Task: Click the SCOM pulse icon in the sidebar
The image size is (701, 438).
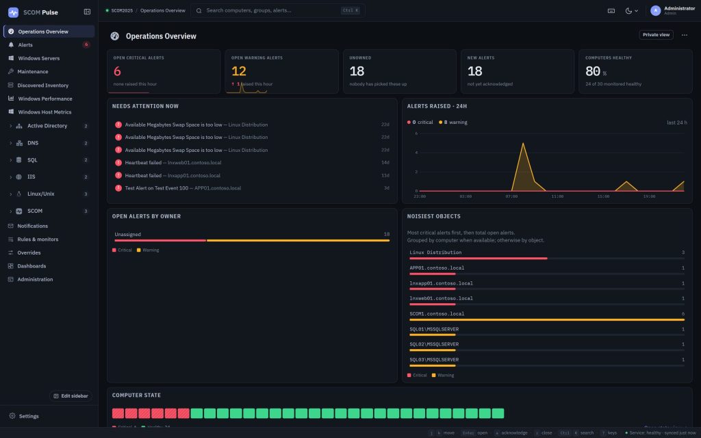Action: tap(18, 211)
